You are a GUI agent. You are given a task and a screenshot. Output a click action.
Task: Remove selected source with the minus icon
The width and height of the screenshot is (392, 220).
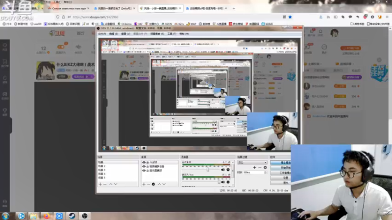[x=148, y=184]
